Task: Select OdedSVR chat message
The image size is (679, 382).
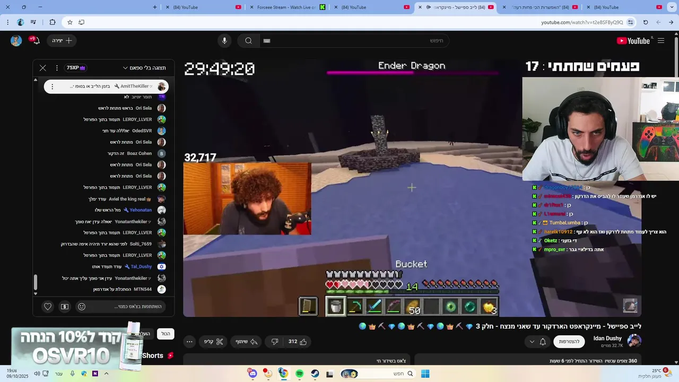Action: pyautogui.click(x=133, y=131)
